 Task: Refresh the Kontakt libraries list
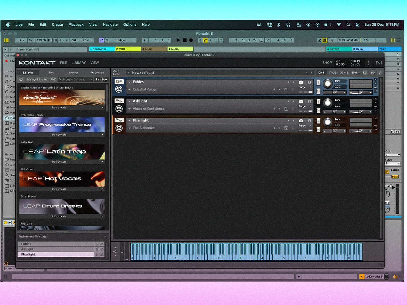[x=21, y=79]
